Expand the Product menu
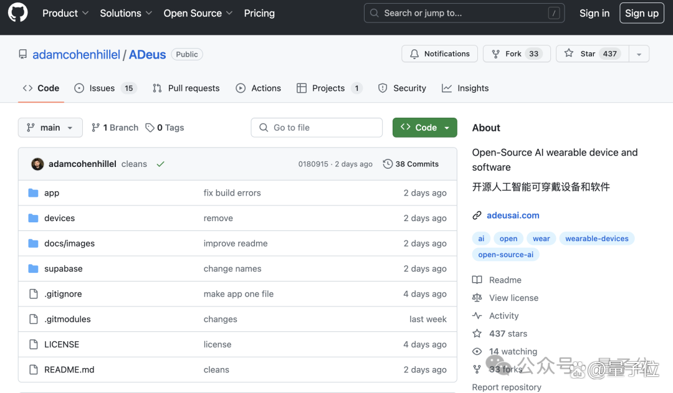This screenshot has width=673, height=393. click(65, 13)
